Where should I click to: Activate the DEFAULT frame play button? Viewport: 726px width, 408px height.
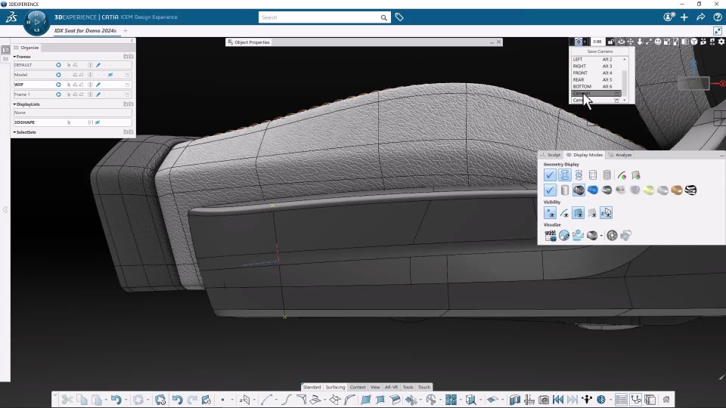(58, 65)
